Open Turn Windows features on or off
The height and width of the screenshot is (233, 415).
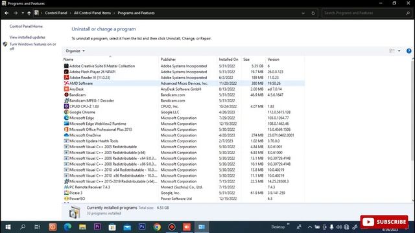tap(33, 46)
